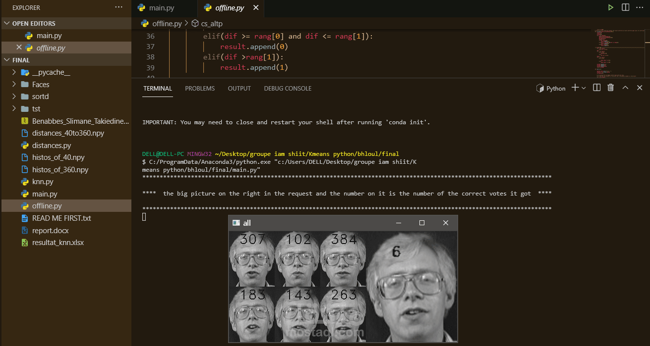
Task: Open the DEBUG CONSOLE tab
Action: click(288, 88)
